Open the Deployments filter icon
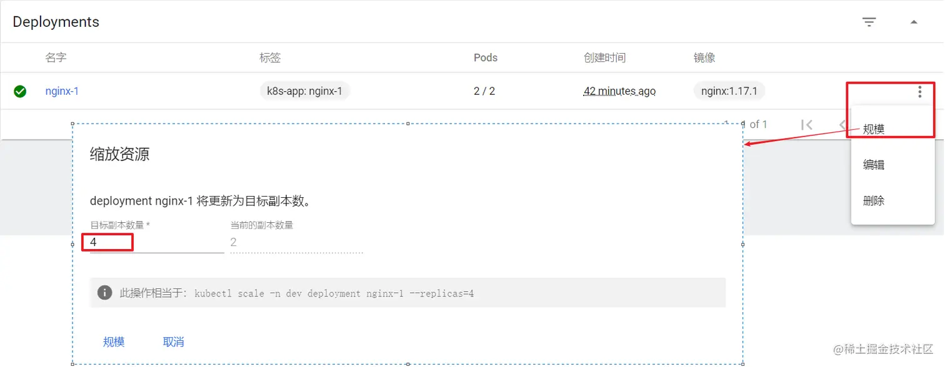This screenshot has width=945, height=367. click(869, 22)
